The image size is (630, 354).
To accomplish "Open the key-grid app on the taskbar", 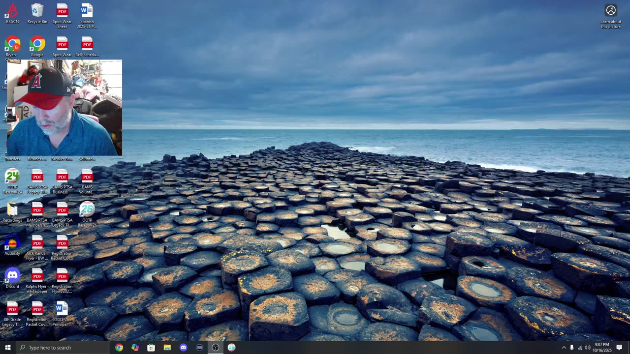I will click(x=199, y=348).
